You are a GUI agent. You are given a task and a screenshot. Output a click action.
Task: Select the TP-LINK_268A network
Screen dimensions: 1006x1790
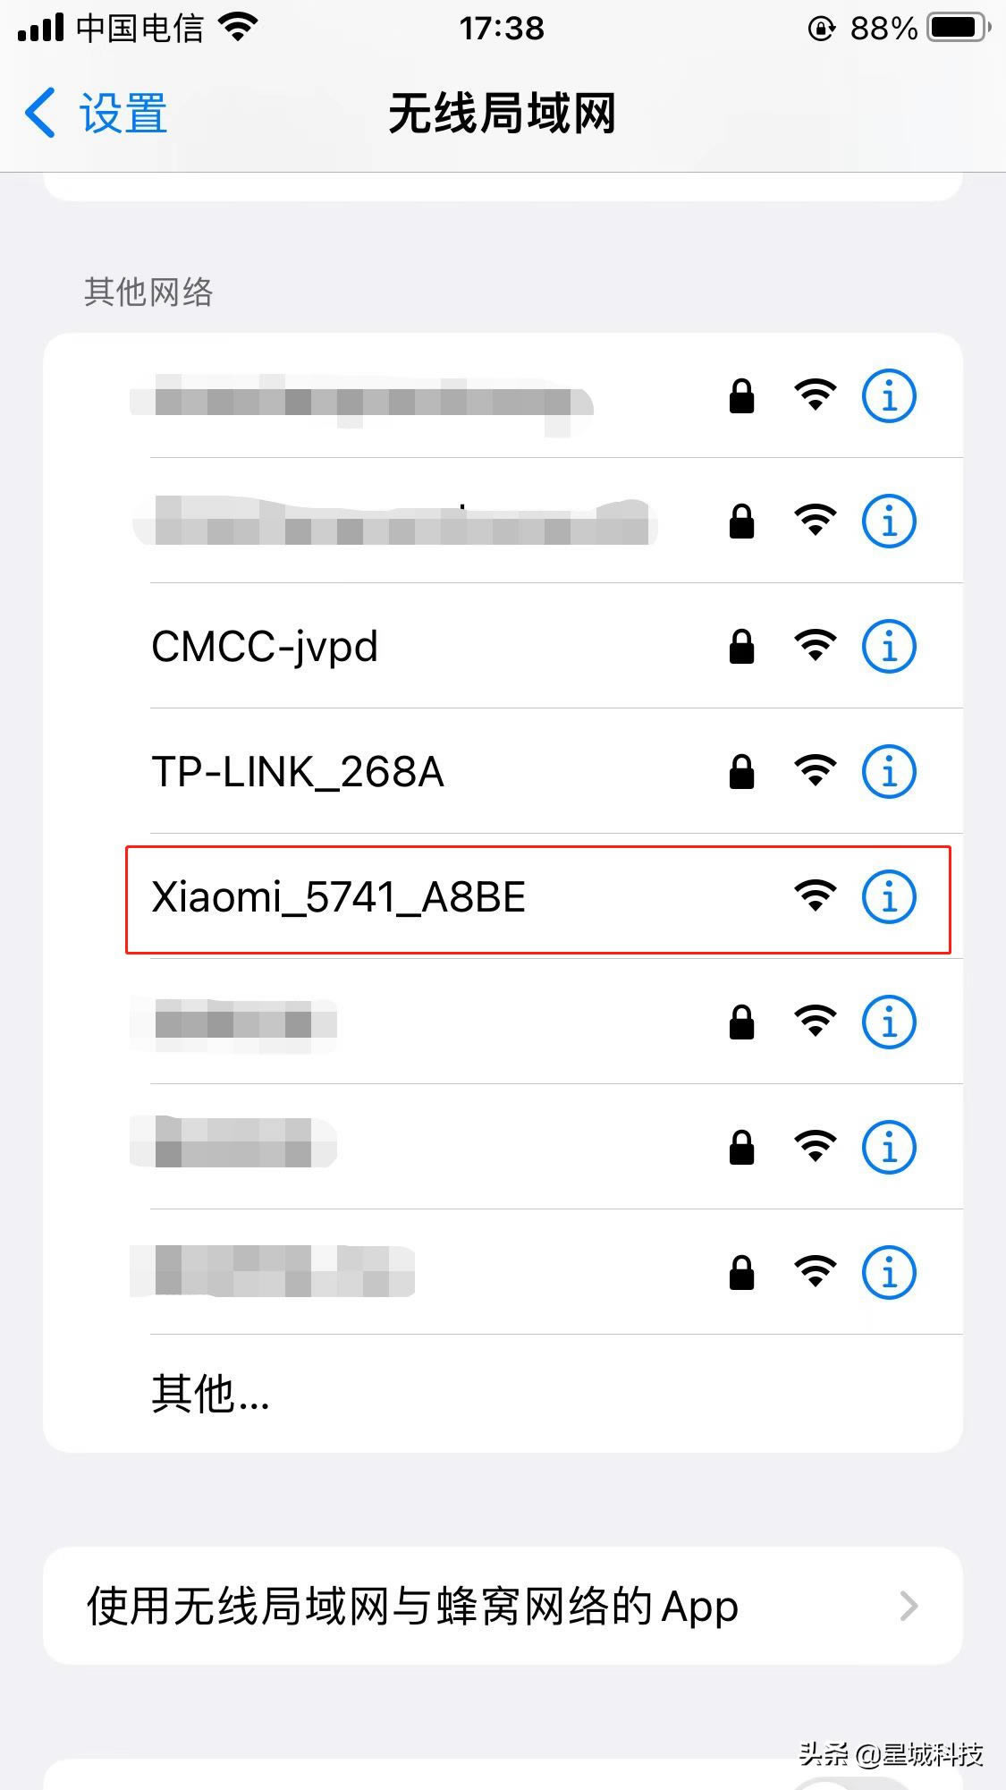point(503,771)
